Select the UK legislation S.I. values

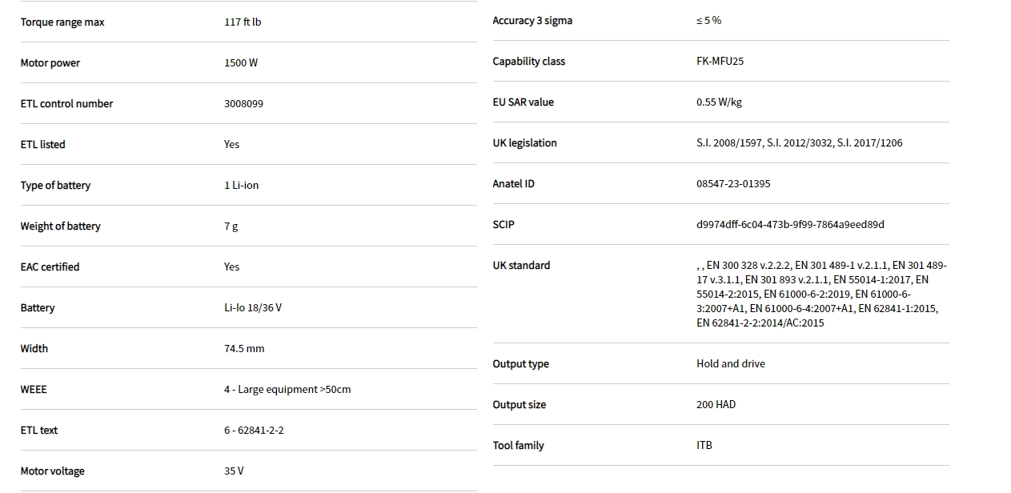798,143
